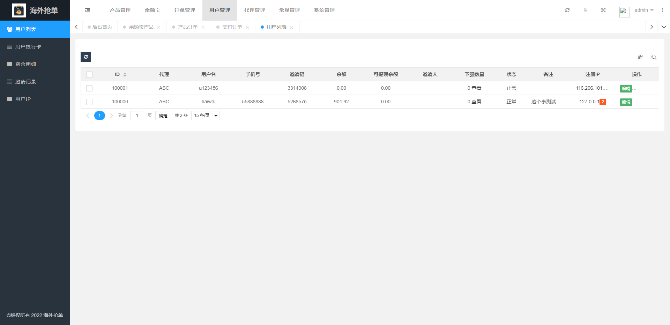The width and height of the screenshot is (670, 325).
Task: Switch to the 支付订单 tab
Action: (232, 27)
